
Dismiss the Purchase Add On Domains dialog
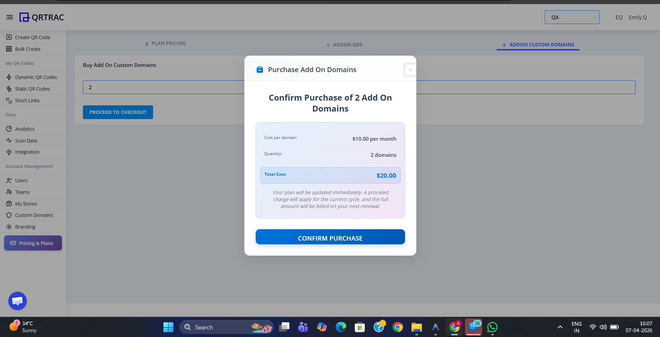click(x=410, y=70)
